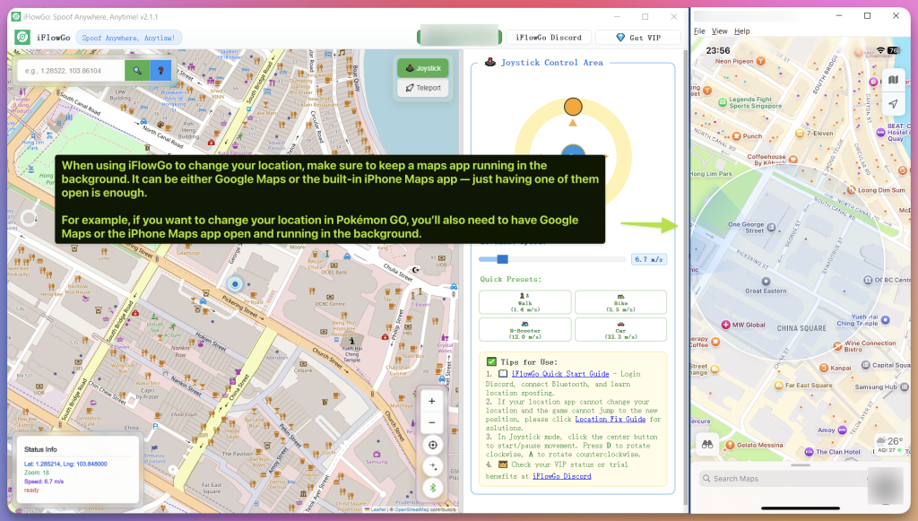Viewport: 918px width, 521px height.
Task: Click the Gelato Messina pin
Action: (x=730, y=445)
